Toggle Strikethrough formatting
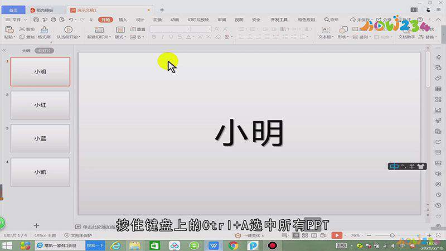446x251 pixels. (180, 37)
